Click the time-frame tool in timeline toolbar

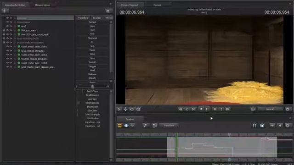point(154,126)
